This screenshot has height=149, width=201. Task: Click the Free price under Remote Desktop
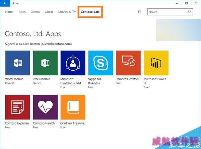pyautogui.click(x=118, y=83)
